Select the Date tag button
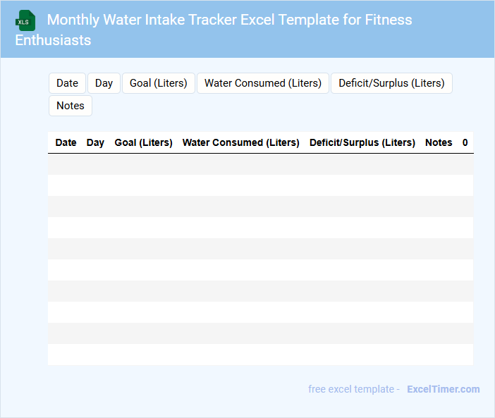 pos(67,83)
